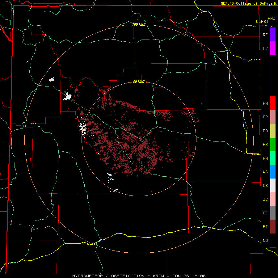Click the HA legend label
The image size is (278, 278).
click(265, 103)
